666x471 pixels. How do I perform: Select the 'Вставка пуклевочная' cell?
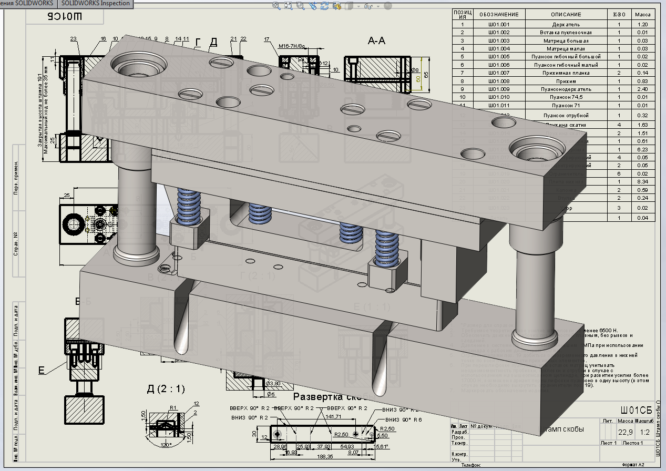(566, 33)
